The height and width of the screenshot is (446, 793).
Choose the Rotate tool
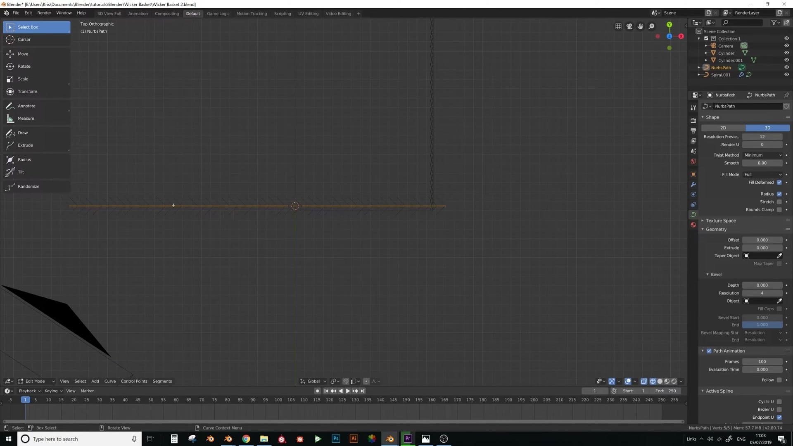tap(37, 66)
